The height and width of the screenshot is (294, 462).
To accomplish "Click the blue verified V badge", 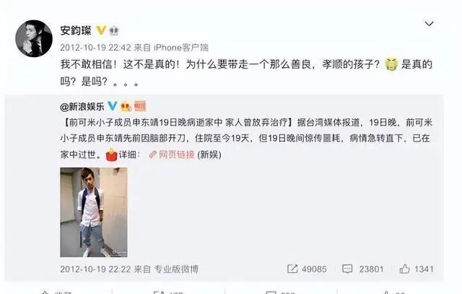I will coord(113,105).
